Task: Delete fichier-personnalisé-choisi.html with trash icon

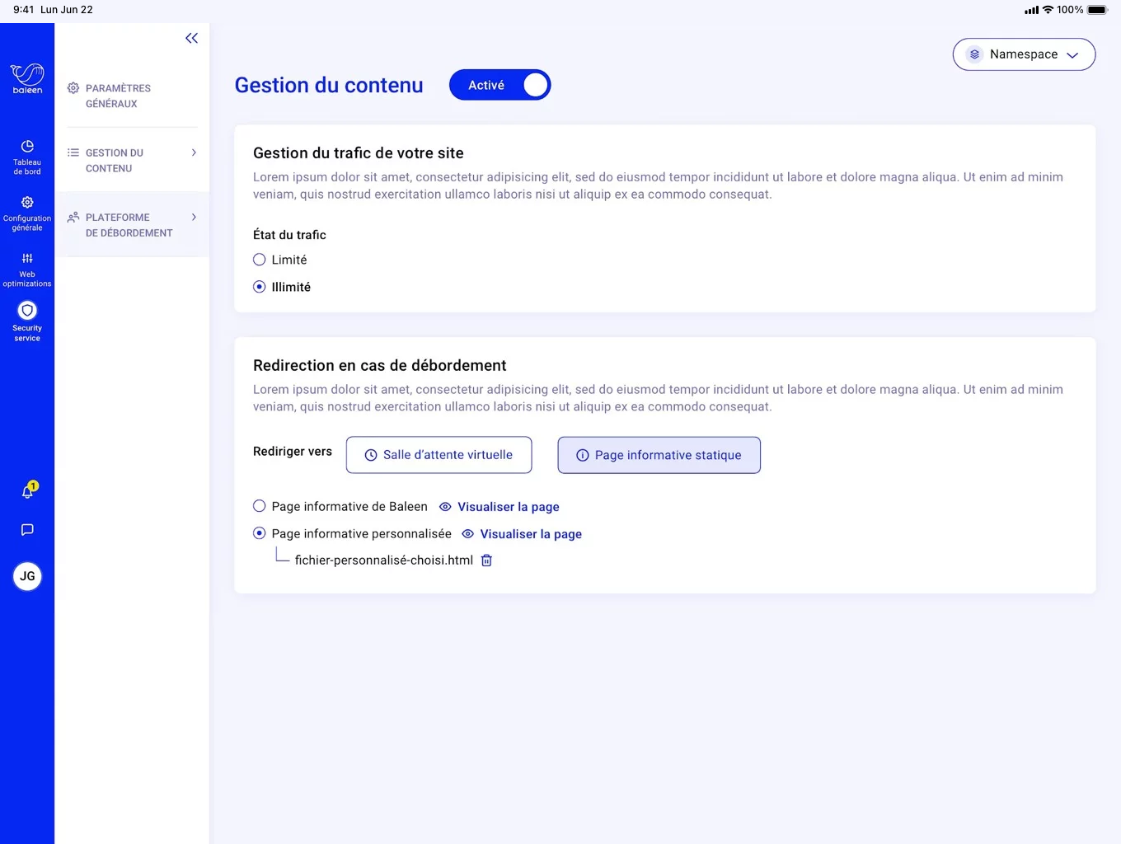Action: click(x=486, y=560)
